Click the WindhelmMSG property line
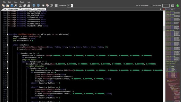This screenshot has height=102, width=181. (27, 24)
